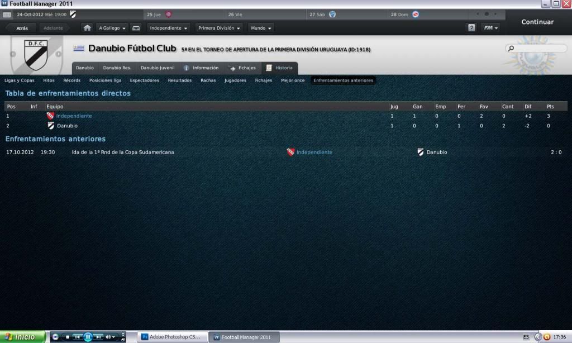The height and width of the screenshot is (343, 572).
Task: Click the Uruguay flag next to club name
Action: 79,48
